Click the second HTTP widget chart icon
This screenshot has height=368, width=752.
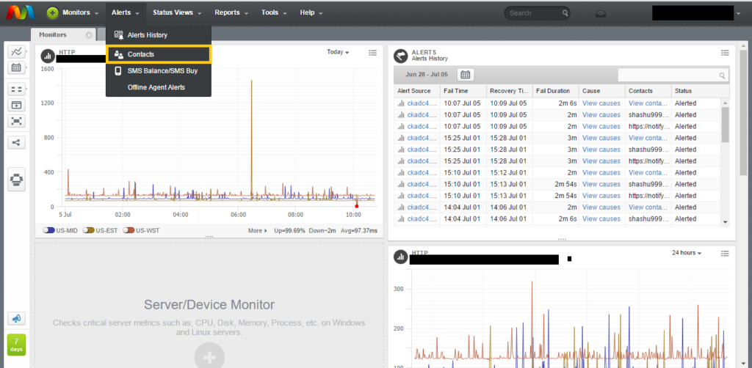pos(400,257)
